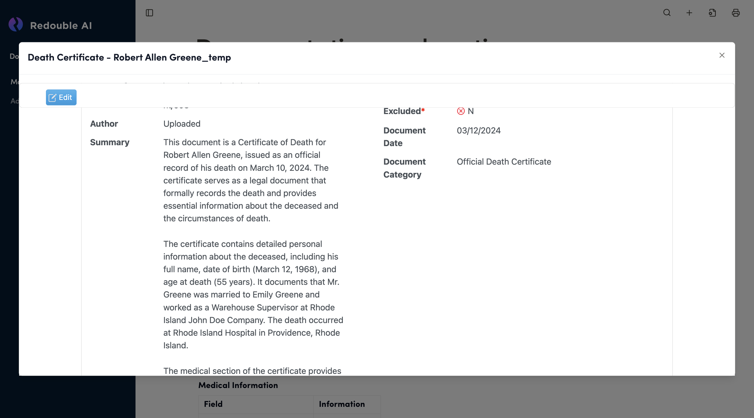Screen dimensions: 754x418
Task: Close the Death Certificate dialog
Action: tap(722, 55)
